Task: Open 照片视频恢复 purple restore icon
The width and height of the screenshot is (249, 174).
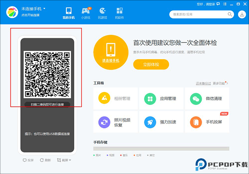Action: (104, 122)
